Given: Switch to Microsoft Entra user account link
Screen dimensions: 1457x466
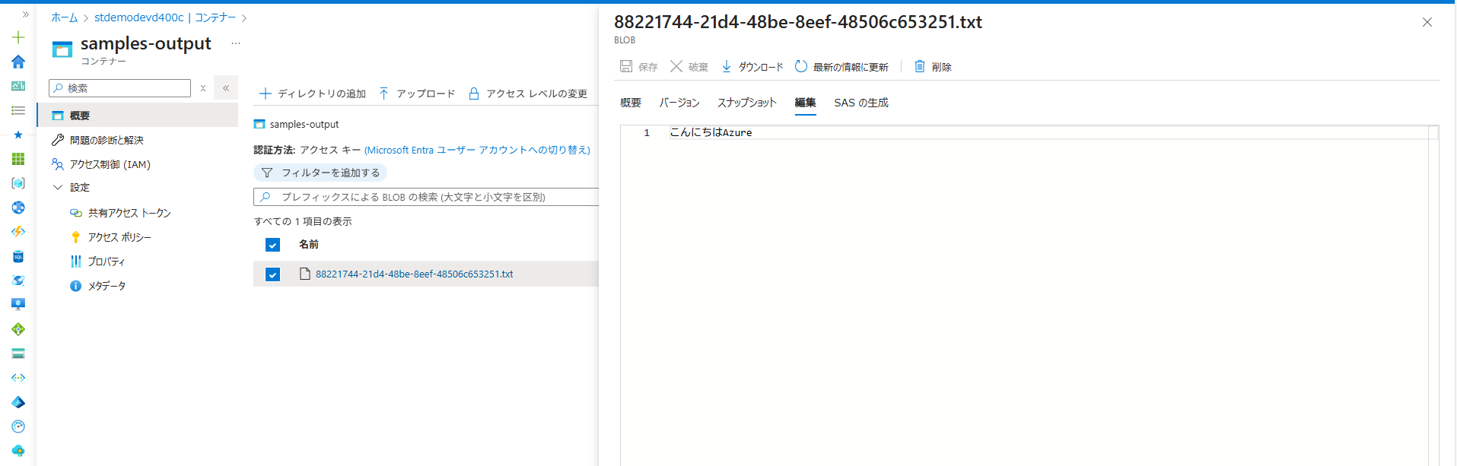Looking at the screenshot, I should click(x=477, y=150).
